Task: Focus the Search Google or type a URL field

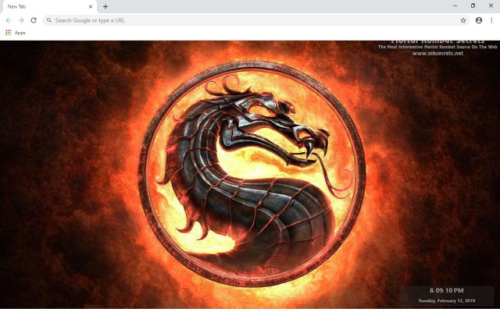Action: (x=256, y=20)
